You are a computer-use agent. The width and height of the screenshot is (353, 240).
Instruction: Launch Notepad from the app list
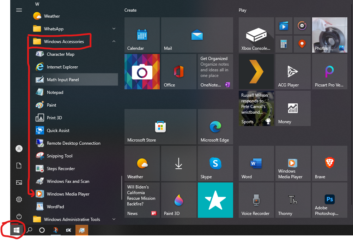click(75, 92)
